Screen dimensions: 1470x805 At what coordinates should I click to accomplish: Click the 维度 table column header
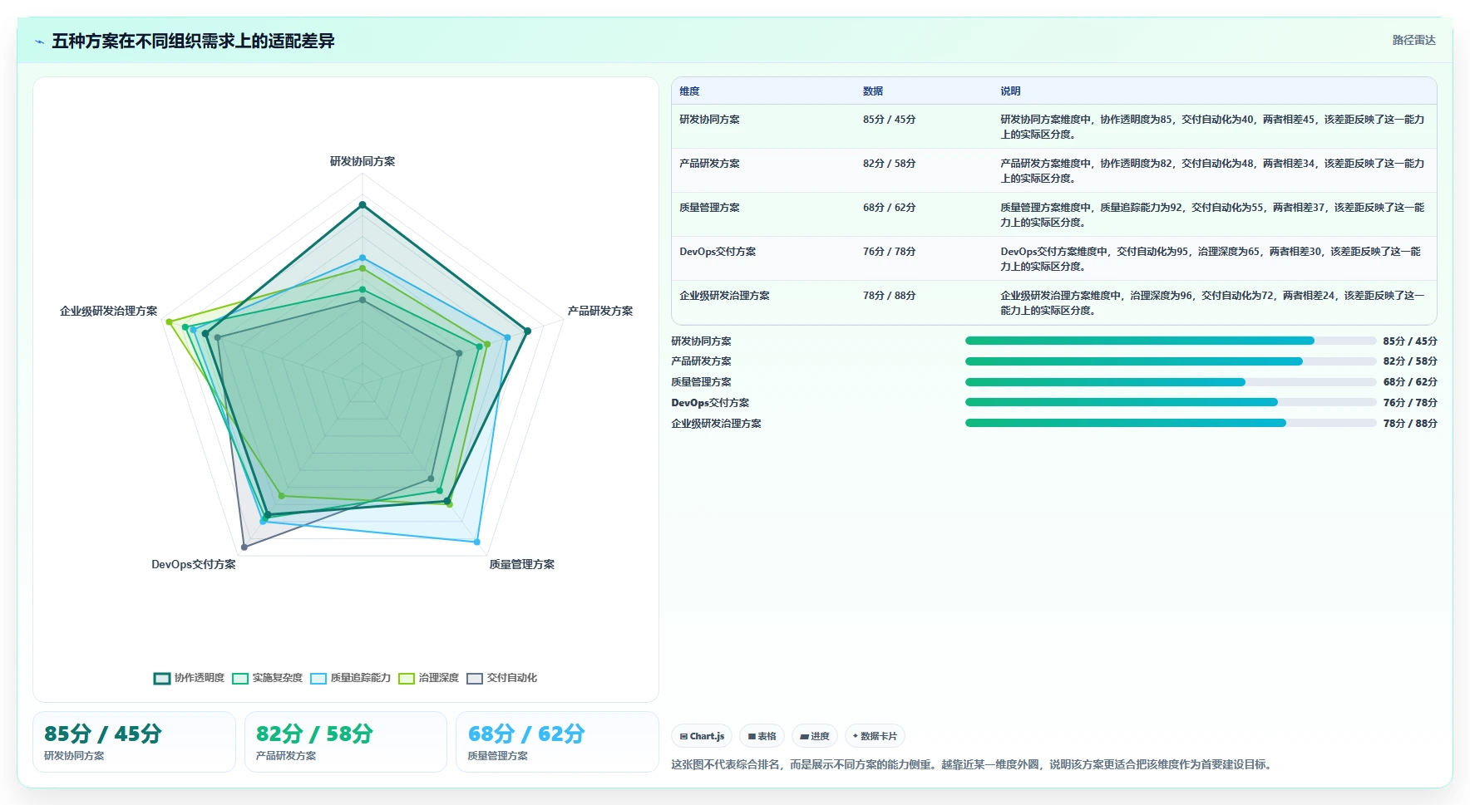coord(689,91)
